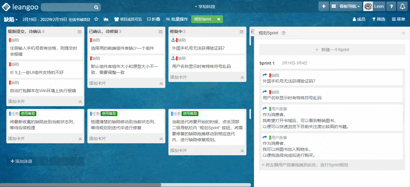Image resolution: width=410 pixels, height=187 pixels.
Task: Expand the 看板导航 dropdown
Action: pyautogui.click(x=349, y=6)
